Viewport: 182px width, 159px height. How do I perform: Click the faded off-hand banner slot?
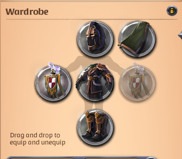137,83
